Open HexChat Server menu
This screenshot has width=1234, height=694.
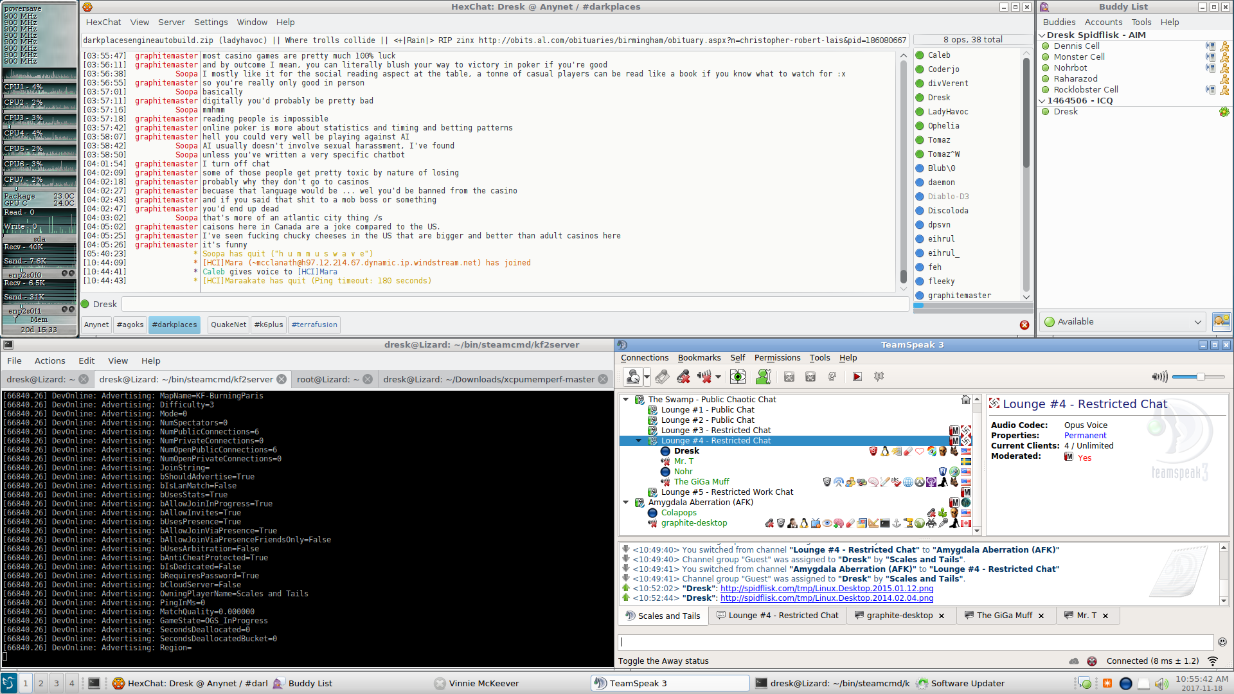(171, 22)
